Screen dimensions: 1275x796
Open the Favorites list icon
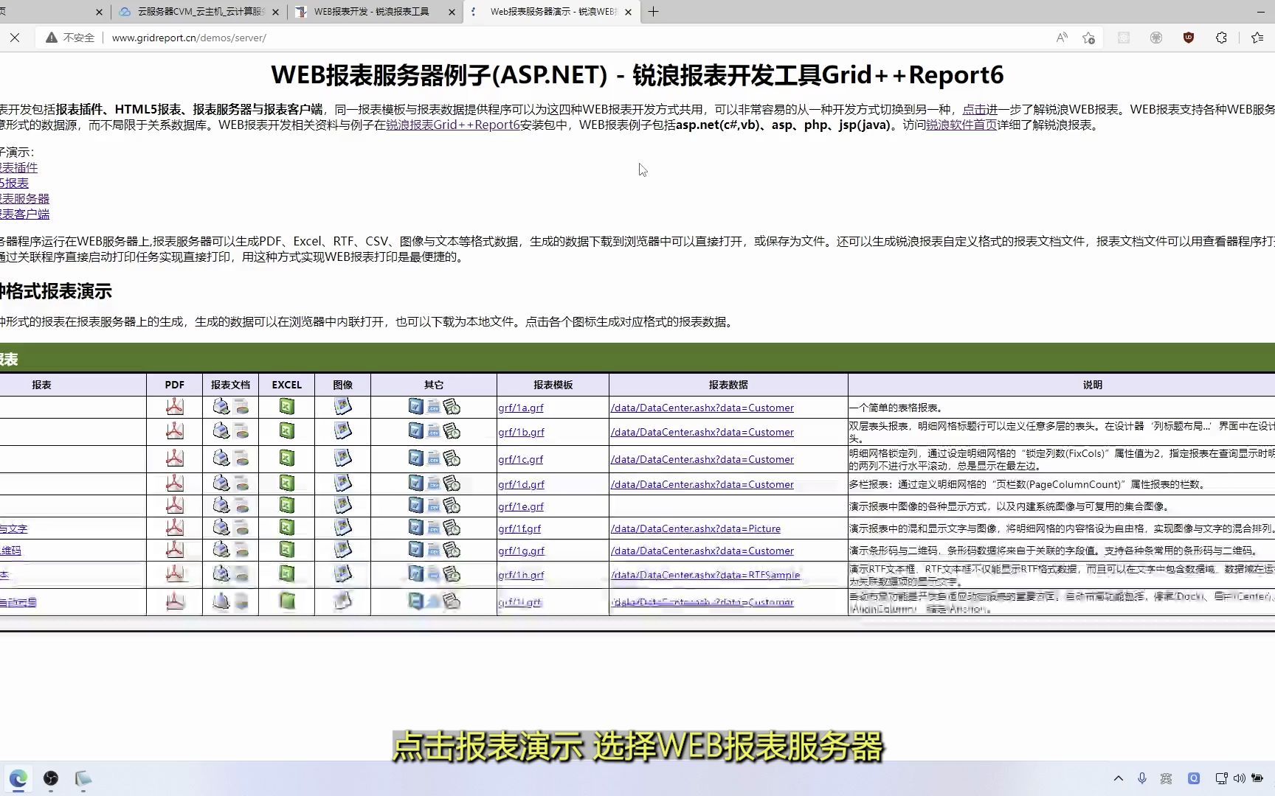click(x=1257, y=38)
